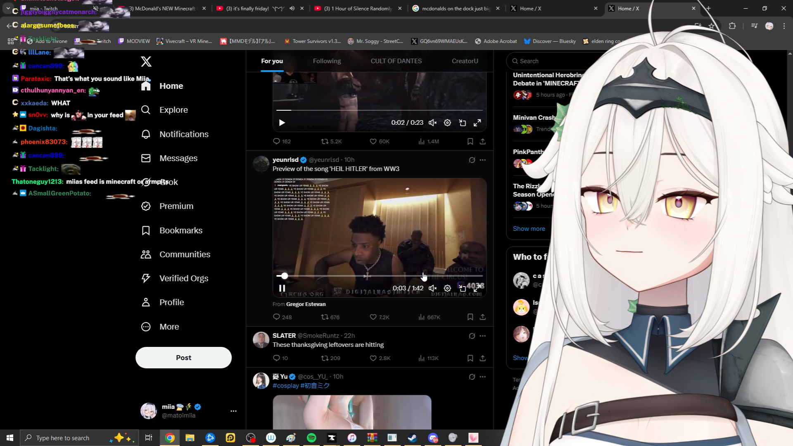Click the Post button
The height and width of the screenshot is (446, 793).
tap(183, 358)
